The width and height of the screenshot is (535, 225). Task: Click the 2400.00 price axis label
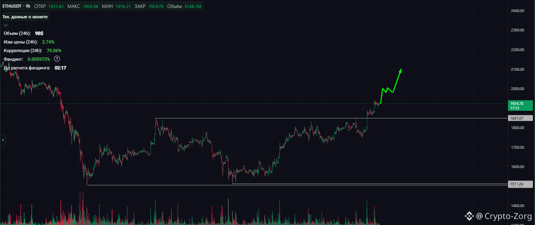[x=517, y=11]
